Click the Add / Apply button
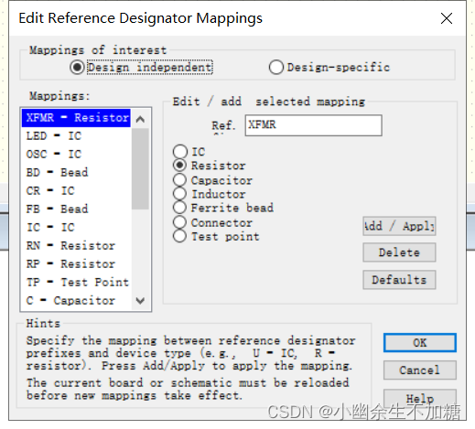Viewport: 475px width, 429px height. coord(399,226)
